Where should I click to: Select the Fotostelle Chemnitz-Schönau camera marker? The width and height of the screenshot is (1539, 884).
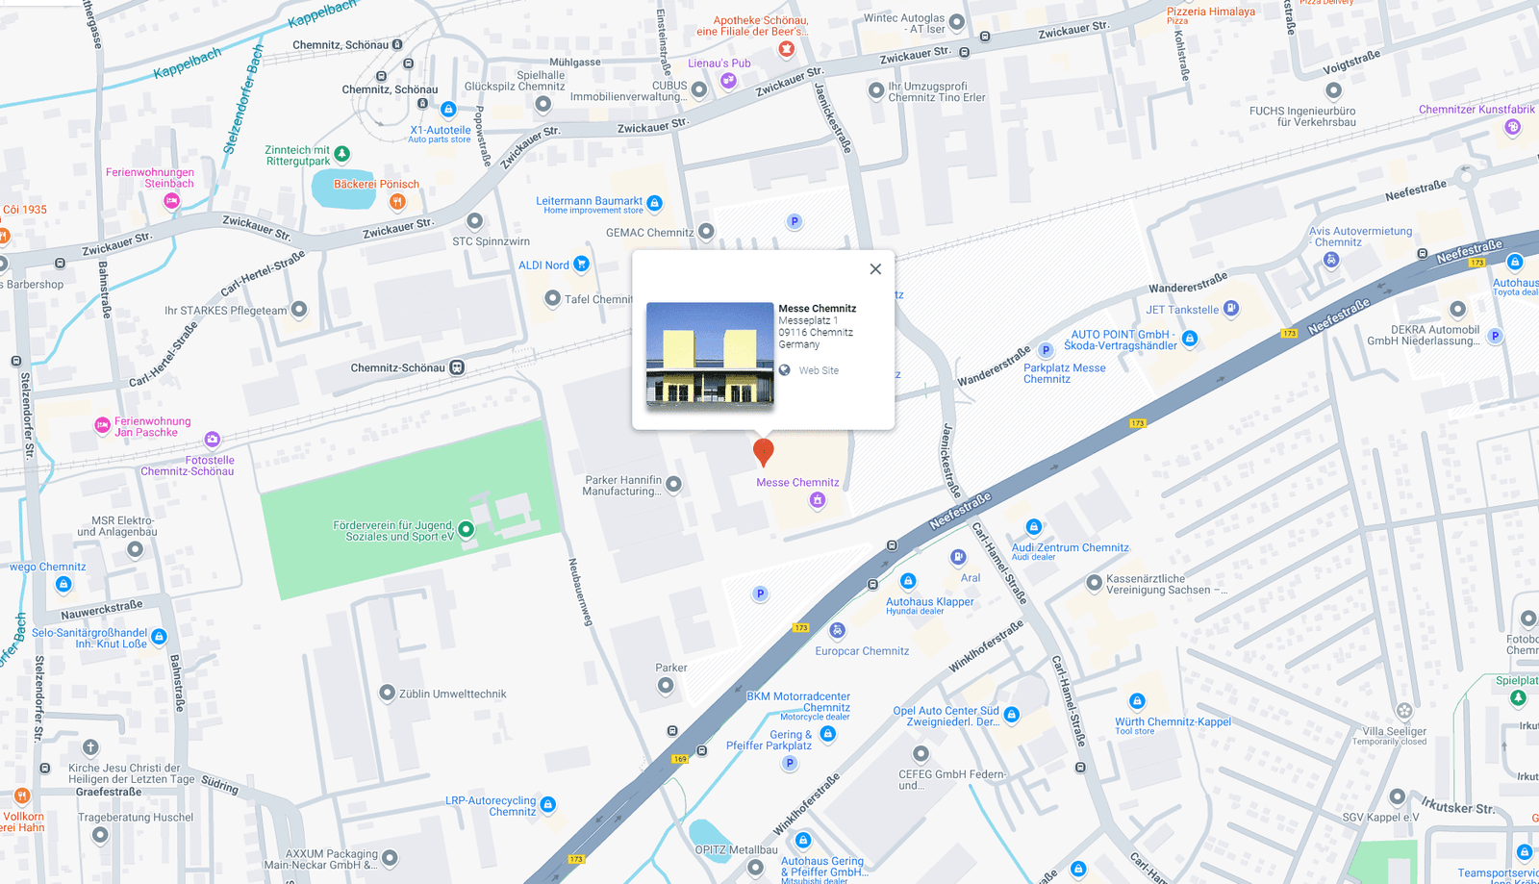pos(213,440)
